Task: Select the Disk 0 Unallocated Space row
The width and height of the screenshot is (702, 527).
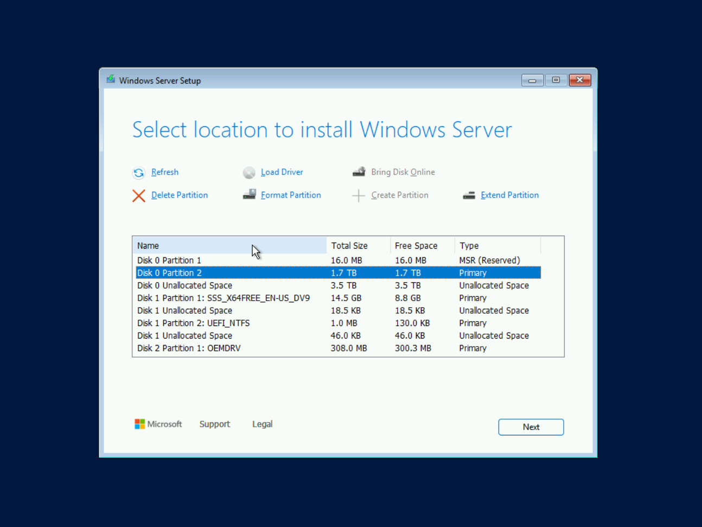Action: pos(338,285)
